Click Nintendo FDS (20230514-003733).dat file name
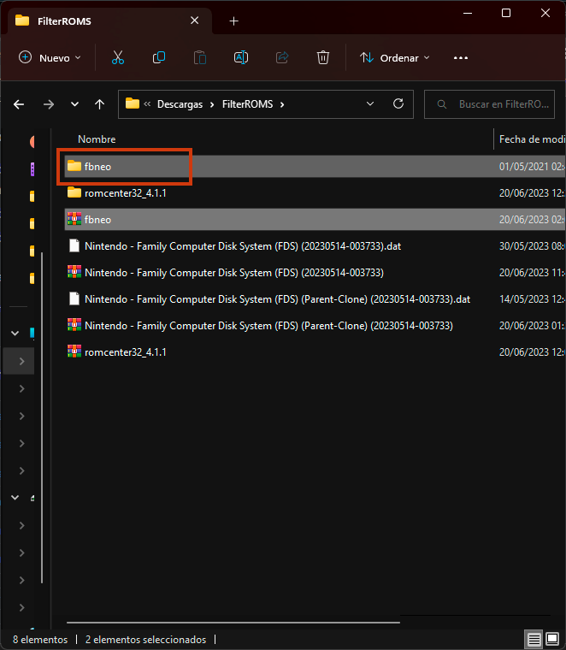 coord(243,245)
